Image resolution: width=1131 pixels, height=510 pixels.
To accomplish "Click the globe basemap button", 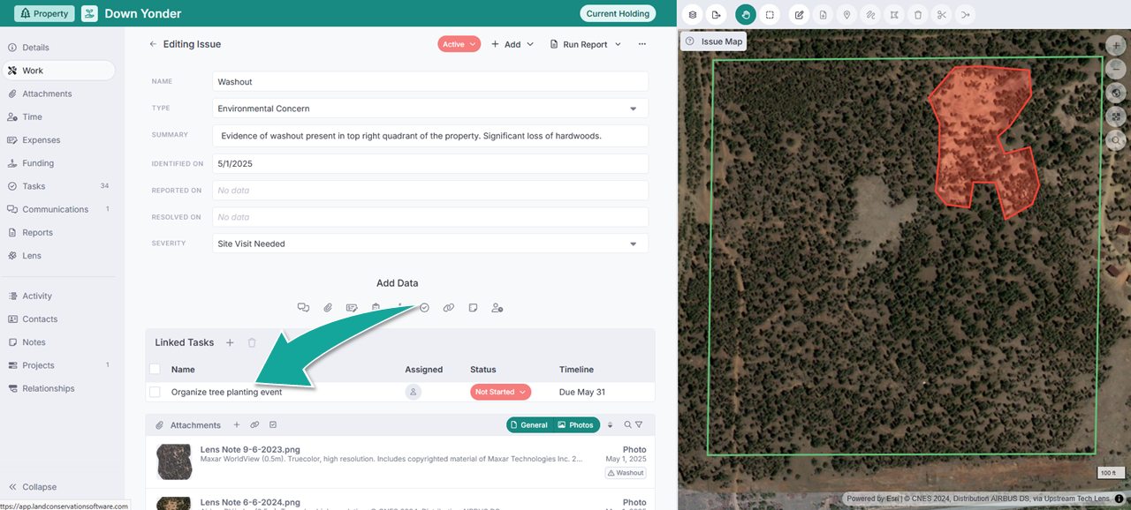I will [x=1116, y=93].
